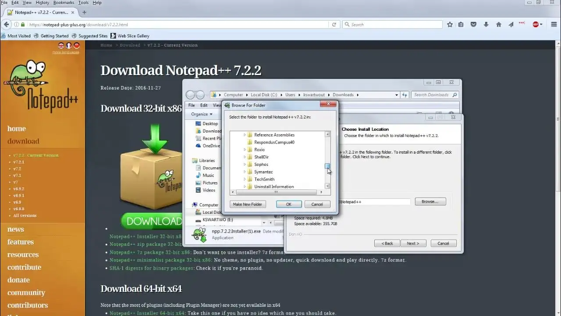Open the Explorer window's File menu
This screenshot has width=561, height=316.
(192, 105)
